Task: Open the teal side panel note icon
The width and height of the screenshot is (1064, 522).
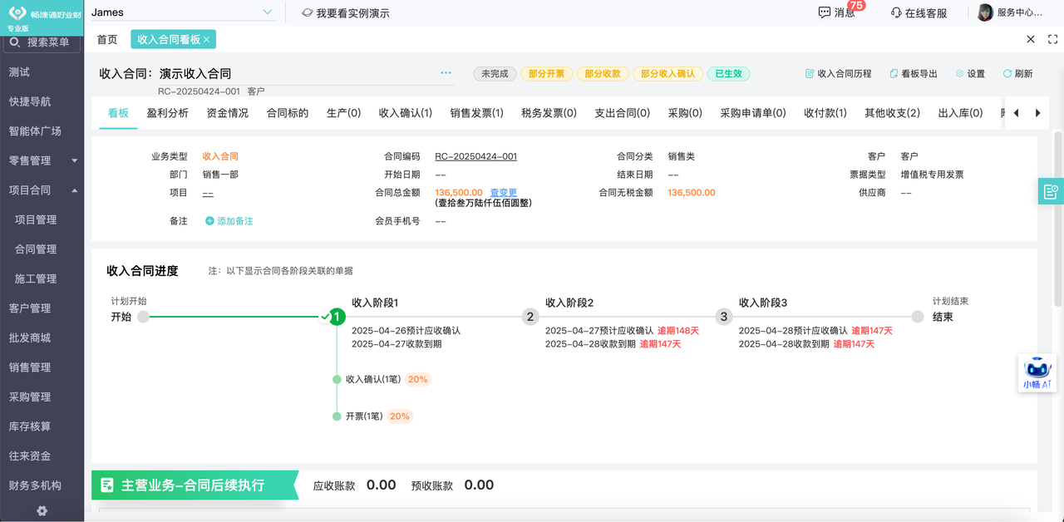Action: pos(1051,191)
